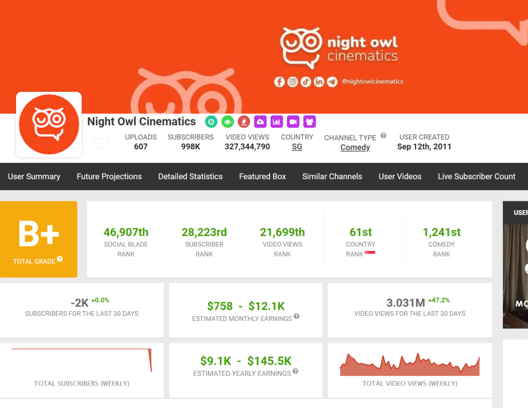Click help icon next to Estimated Yearly Earnings
Viewport: 528px width, 408px height.
pyautogui.click(x=295, y=371)
